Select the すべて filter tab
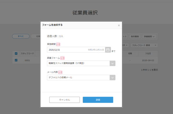173x114 pixels. [x=21, y=36]
